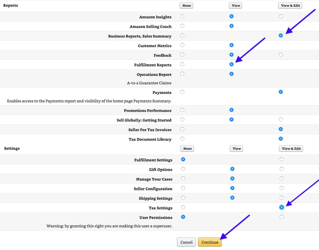Set Amazon Insights to None
This screenshot has width=319, height=250.
182,16
